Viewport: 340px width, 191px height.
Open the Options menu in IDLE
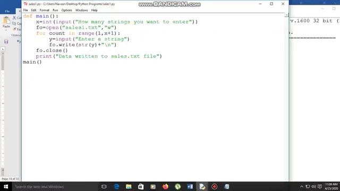tap(66, 10)
